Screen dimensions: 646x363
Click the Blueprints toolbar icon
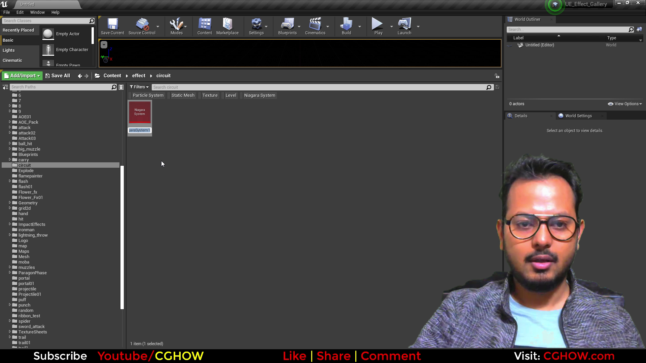pos(287,26)
